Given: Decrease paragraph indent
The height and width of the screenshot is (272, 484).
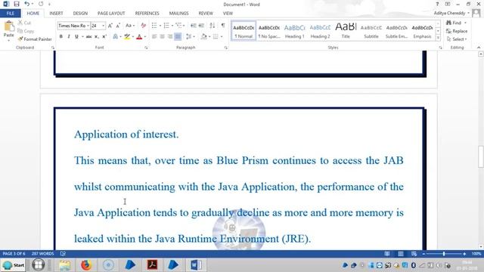Looking at the screenshot, I should (x=194, y=26).
